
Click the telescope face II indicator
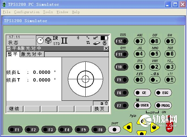64,40
